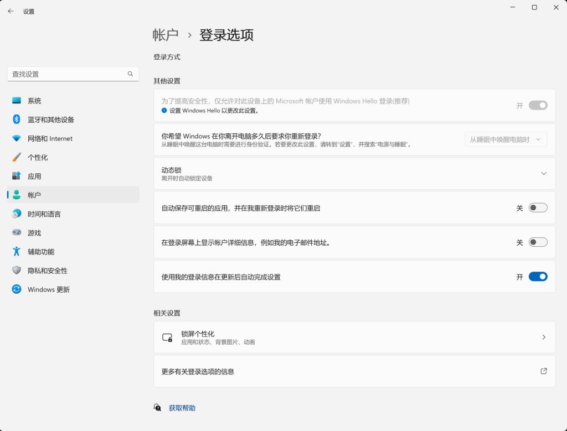Click the Bluetooth icon in sidebar
567x431 pixels.
16,119
